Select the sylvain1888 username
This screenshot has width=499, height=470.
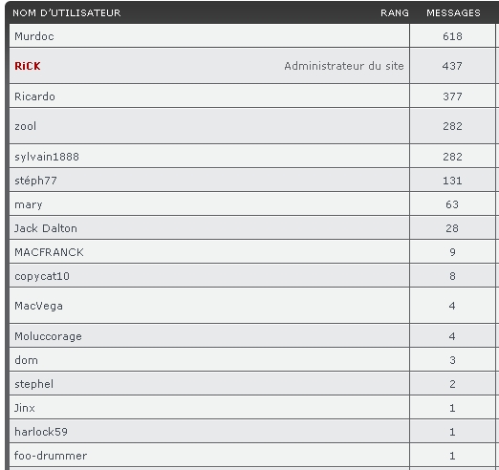47,157
